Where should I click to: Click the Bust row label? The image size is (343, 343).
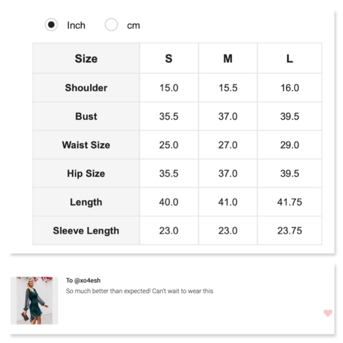[86, 116]
